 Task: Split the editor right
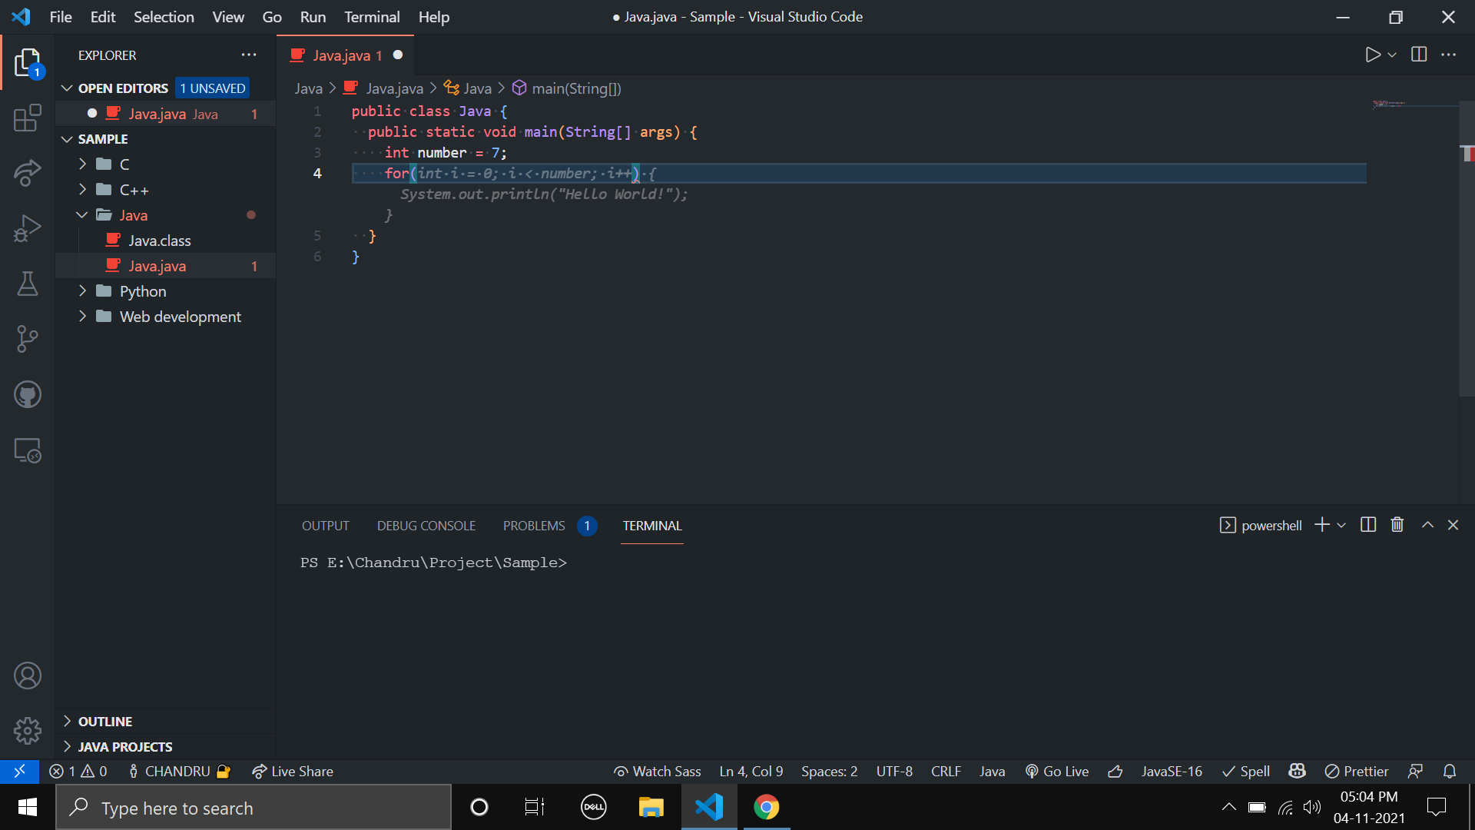coord(1419,55)
